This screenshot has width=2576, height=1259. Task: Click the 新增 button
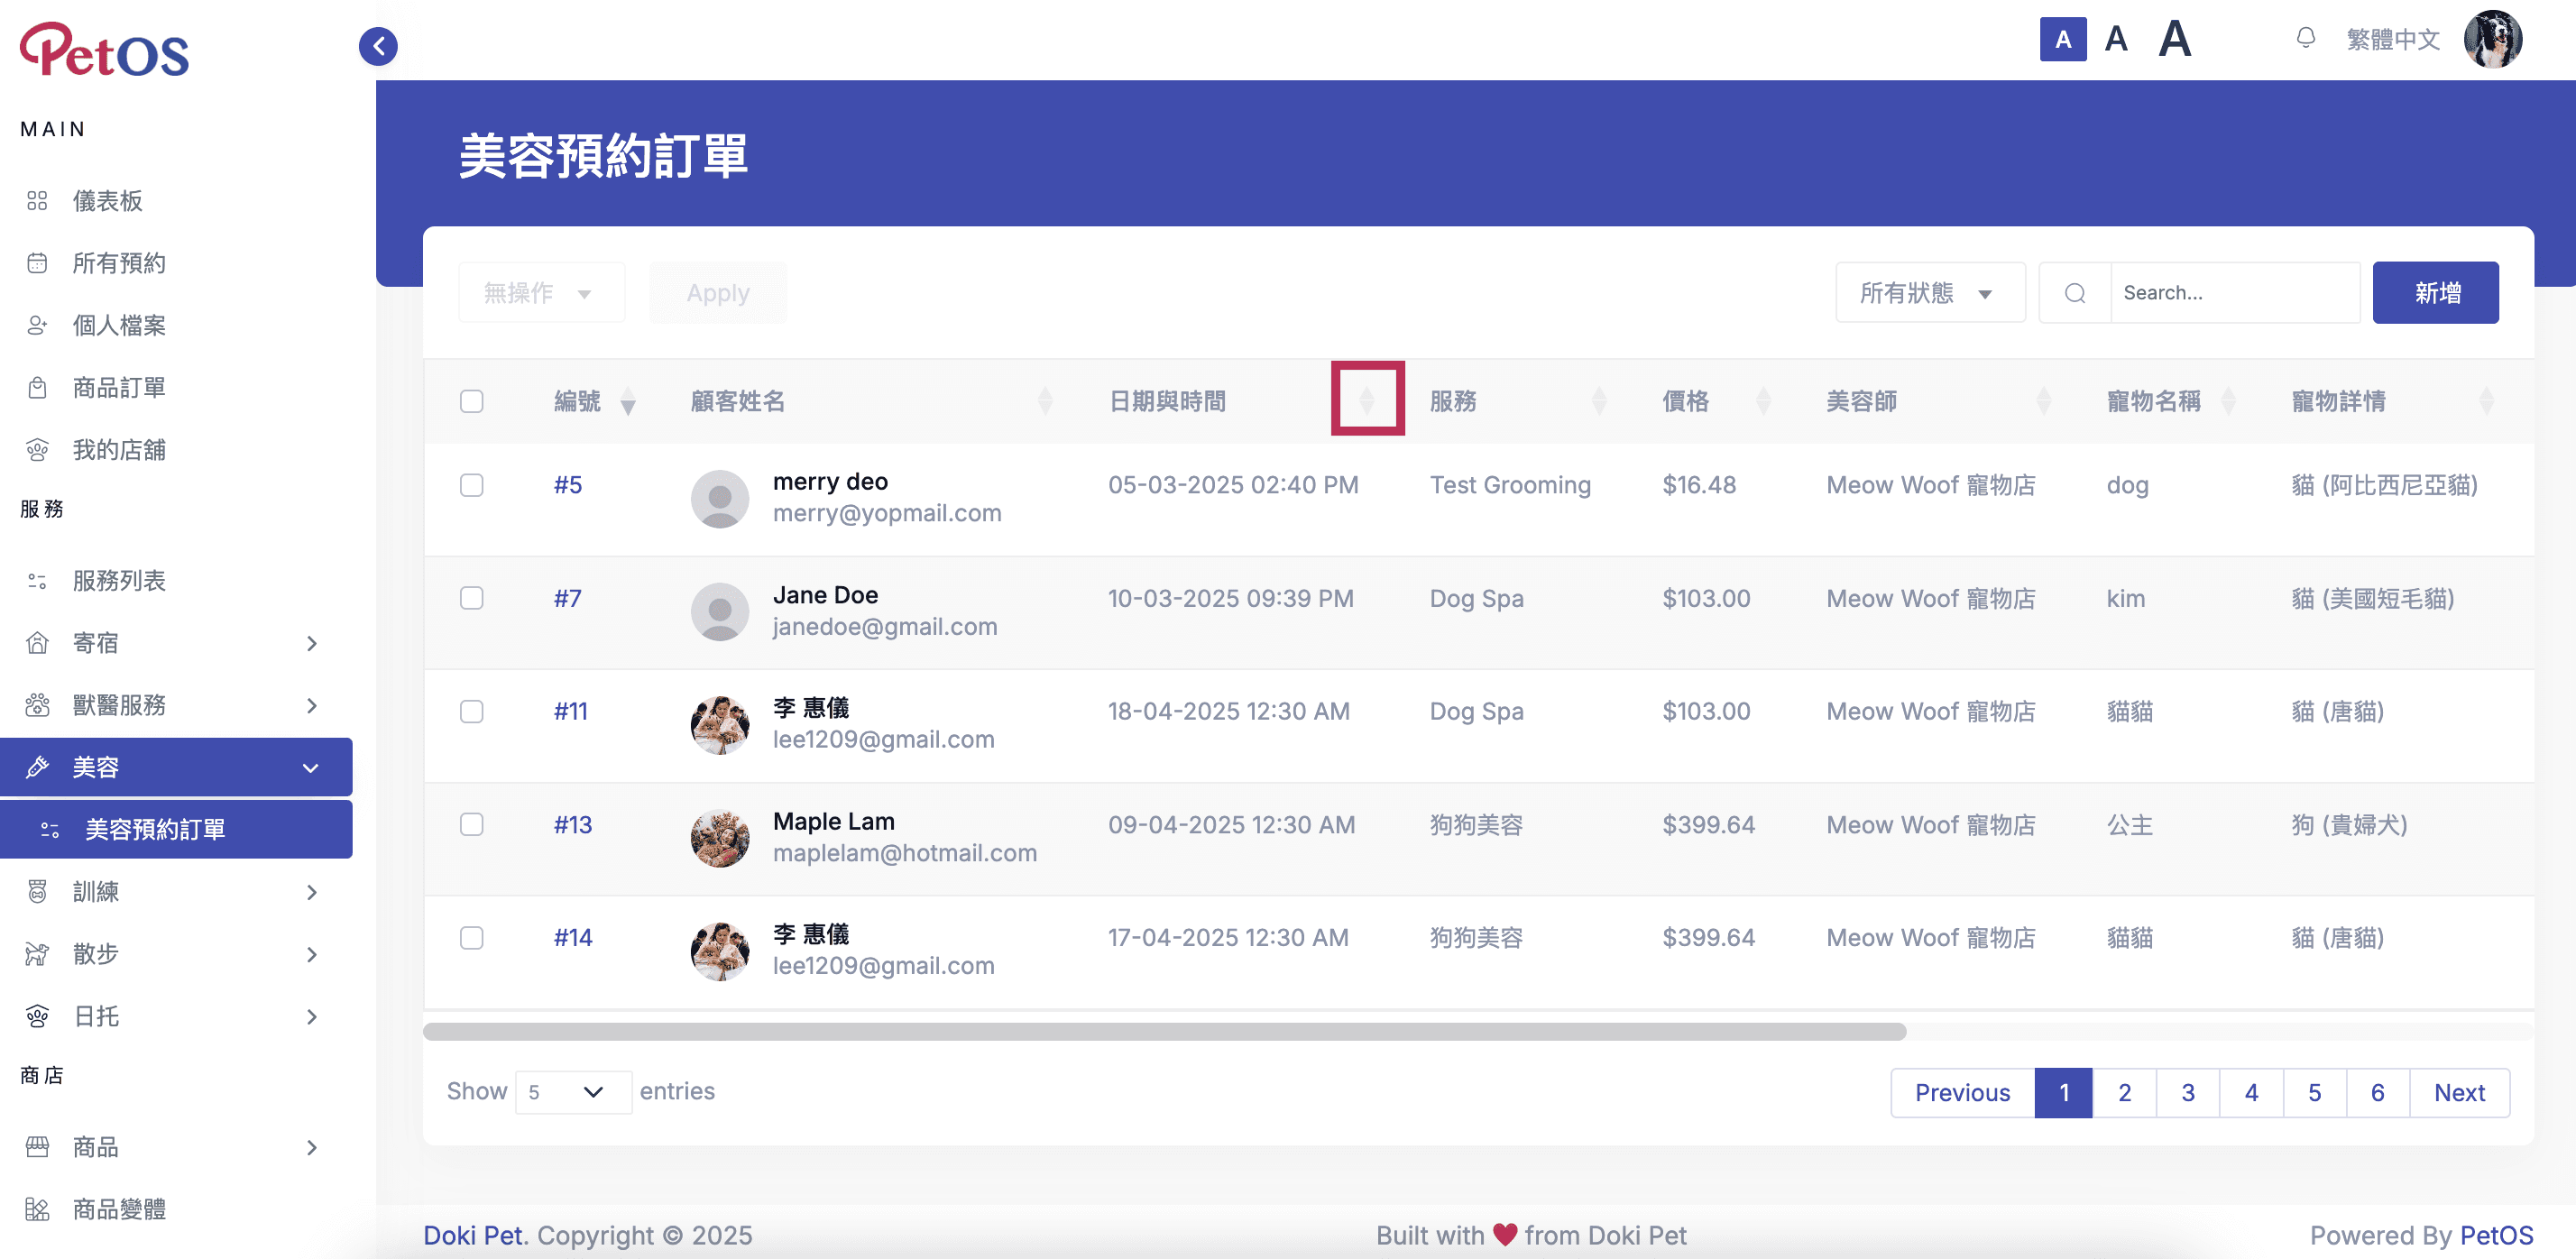click(2435, 293)
